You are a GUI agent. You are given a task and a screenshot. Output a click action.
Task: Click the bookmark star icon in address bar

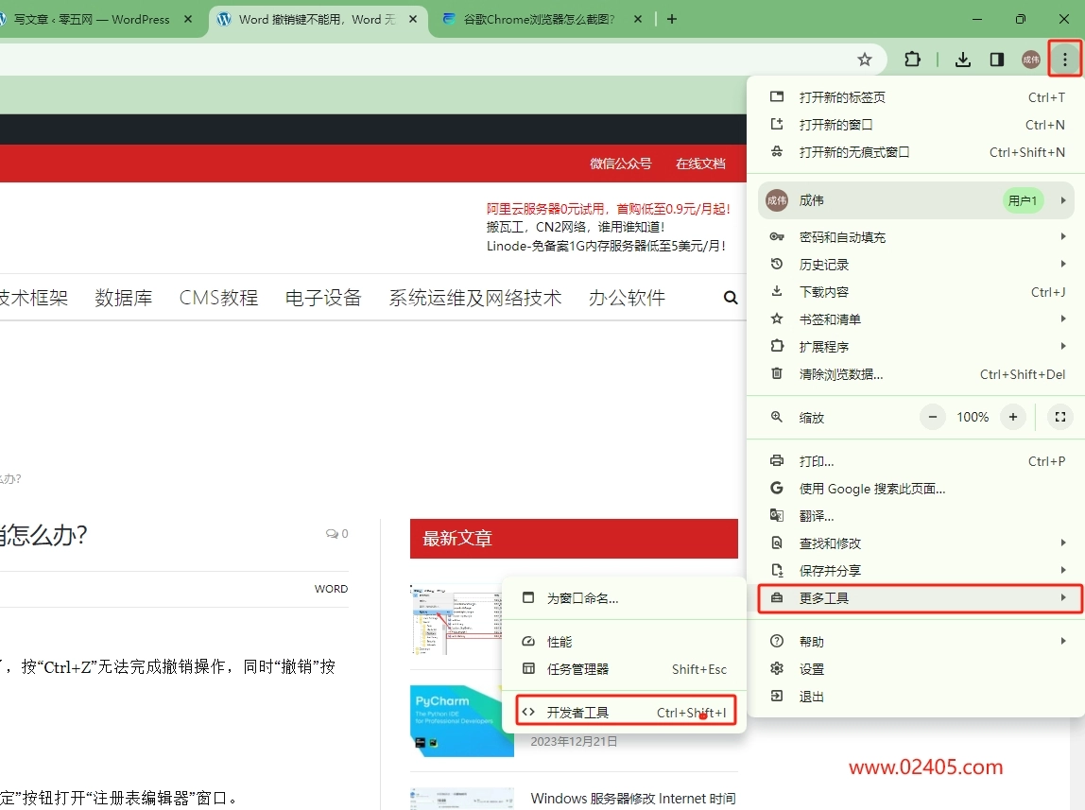[x=864, y=60]
